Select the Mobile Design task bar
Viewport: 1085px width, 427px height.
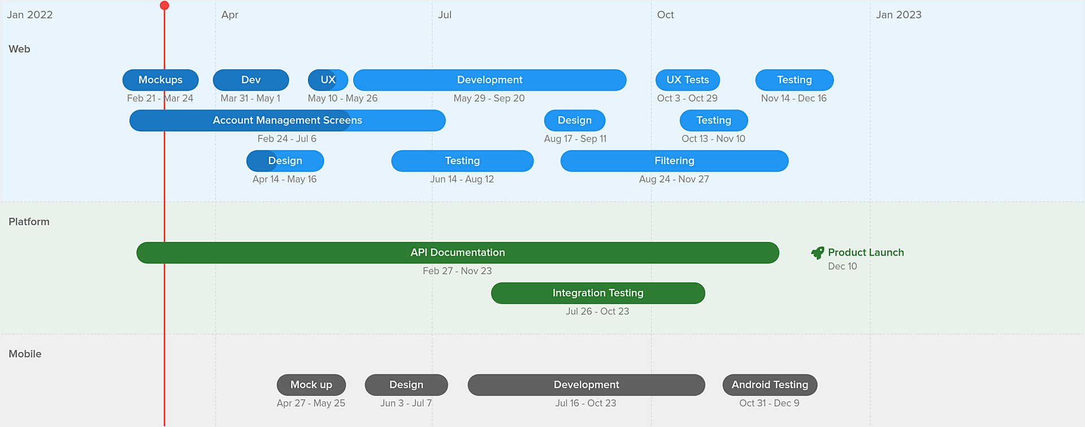(x=406, y=385)
